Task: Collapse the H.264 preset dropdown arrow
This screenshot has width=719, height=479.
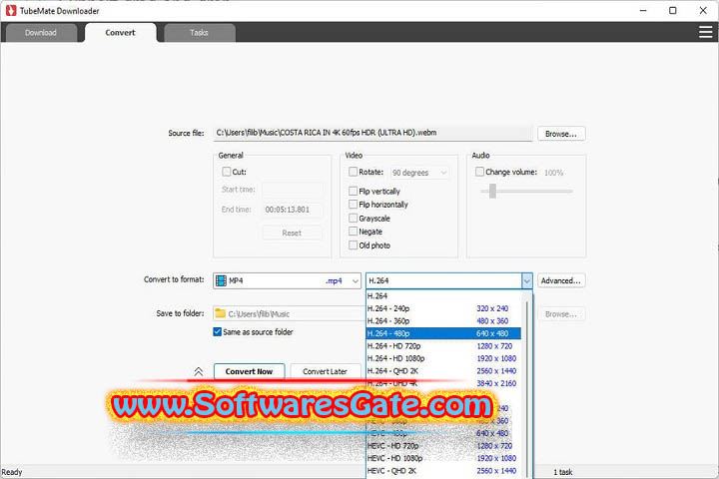Action: point(527,280)
